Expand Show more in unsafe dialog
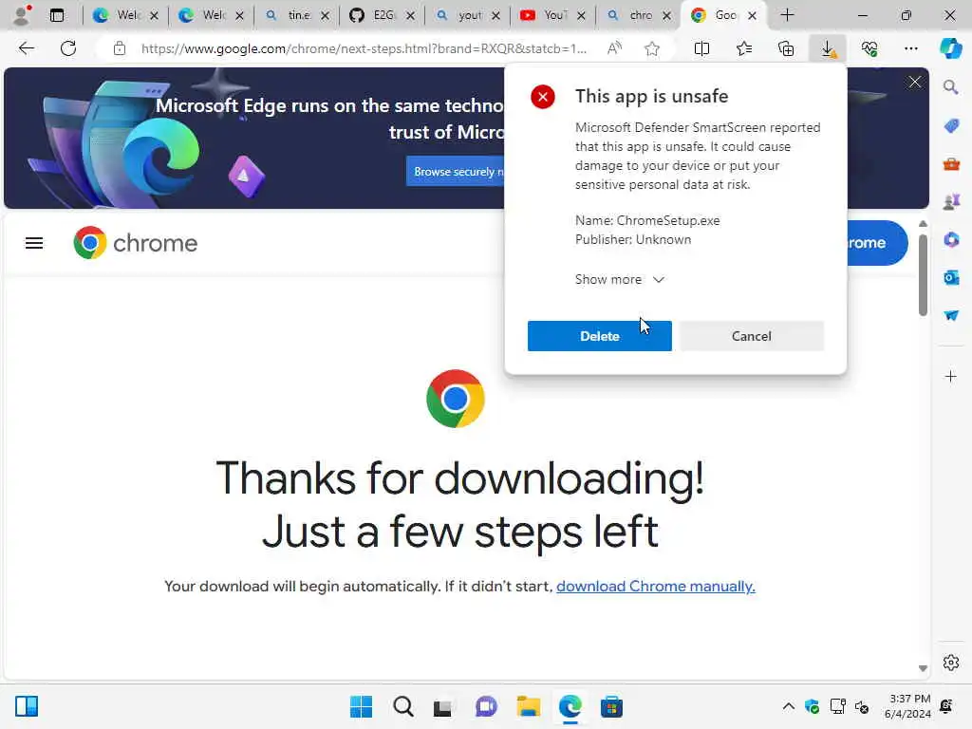Viewport: 972px width, 729px height. coord(620,280)
